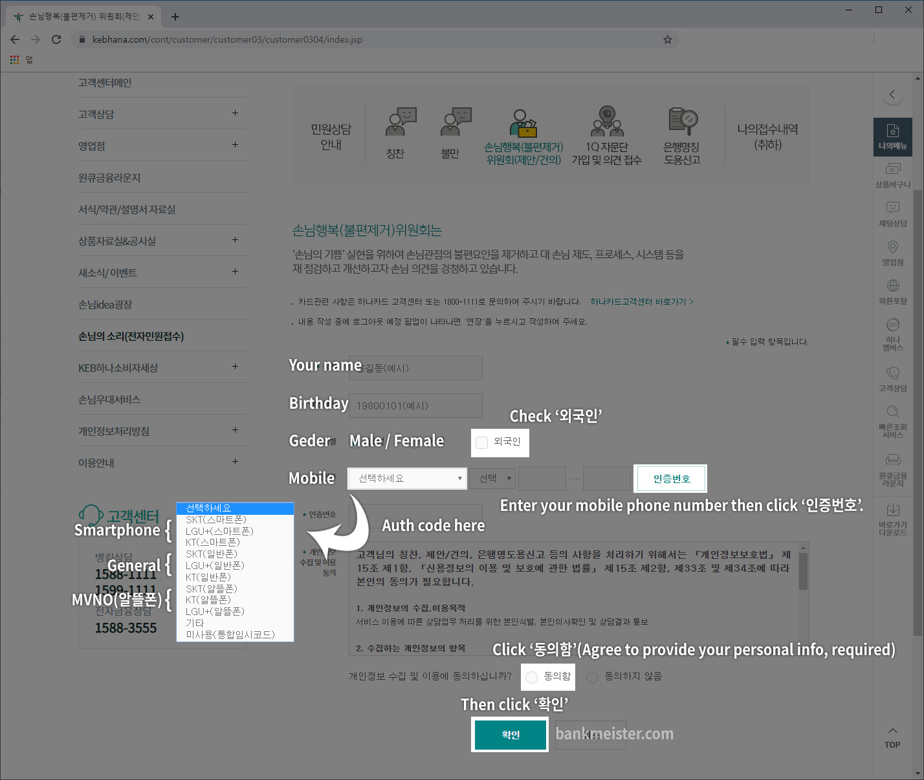Viewport: 924px width, 780px height.
Task: Open a new browser tab
Action: (175, 17)
